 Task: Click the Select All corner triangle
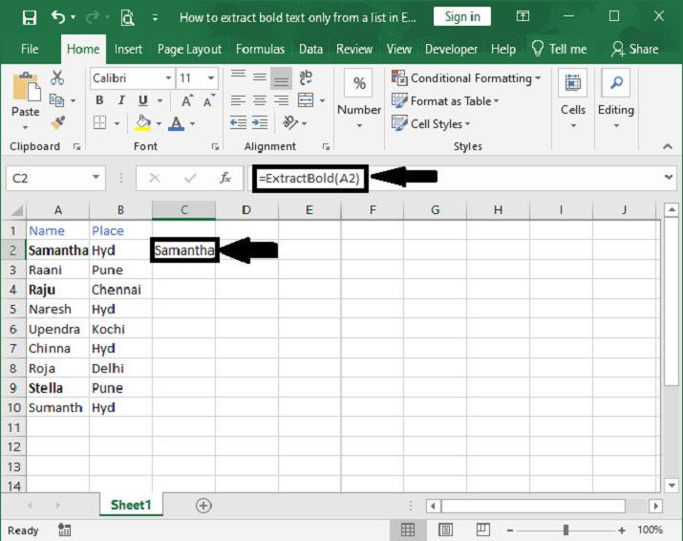click(16, 211)
